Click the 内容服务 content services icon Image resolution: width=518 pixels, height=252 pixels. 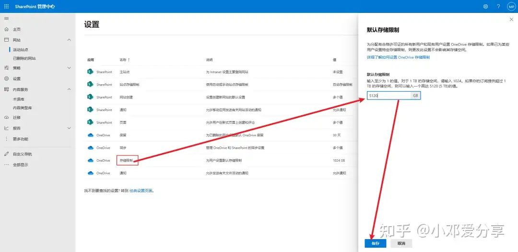coord(6,89)
